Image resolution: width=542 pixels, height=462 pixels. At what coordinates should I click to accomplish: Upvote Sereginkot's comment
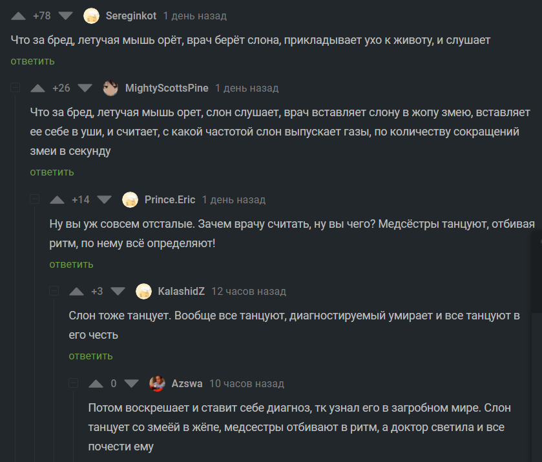tap(19, 15)
